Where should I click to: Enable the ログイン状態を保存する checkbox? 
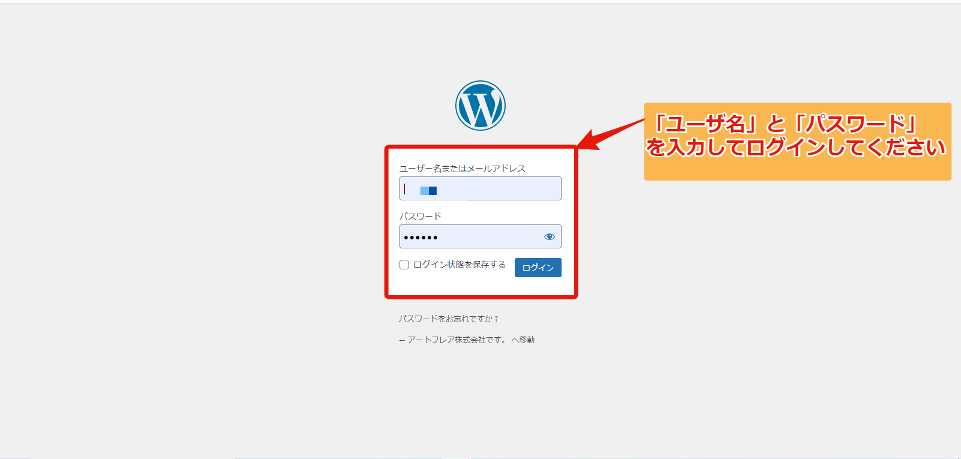tap(404, 265)
